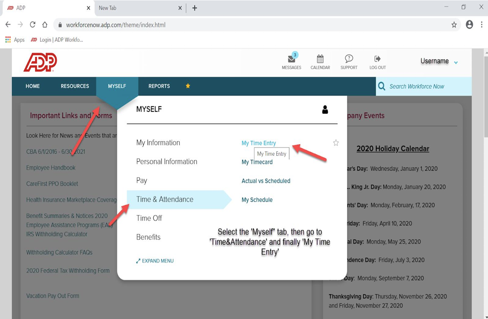Screen dimensions: 488x319
Task: Open the Home nav tab
Action: (33, 86)
